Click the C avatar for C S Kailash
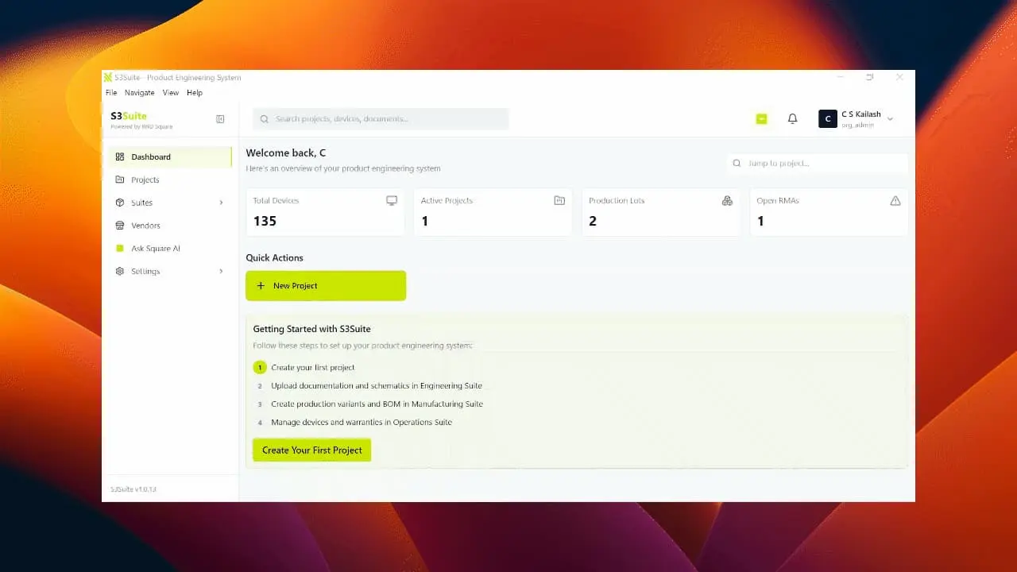 828,119
